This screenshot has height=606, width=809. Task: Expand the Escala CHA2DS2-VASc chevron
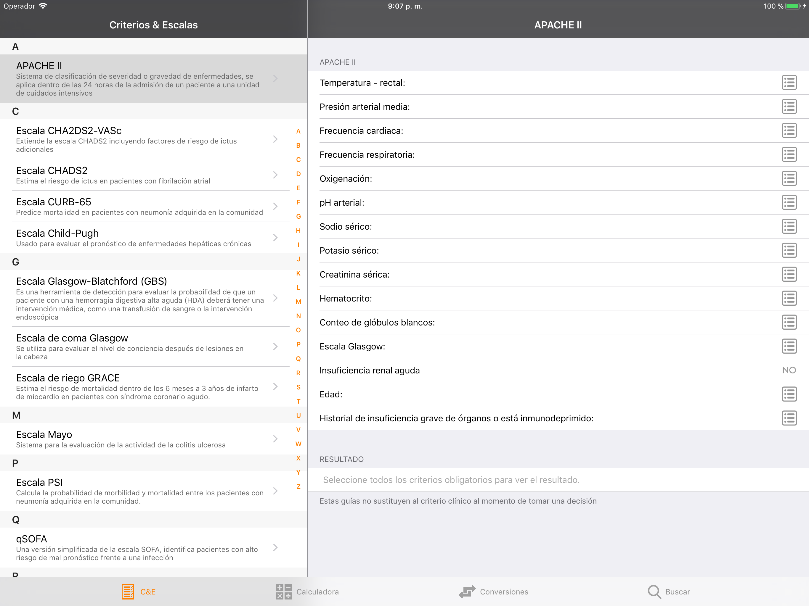[275, 139]
